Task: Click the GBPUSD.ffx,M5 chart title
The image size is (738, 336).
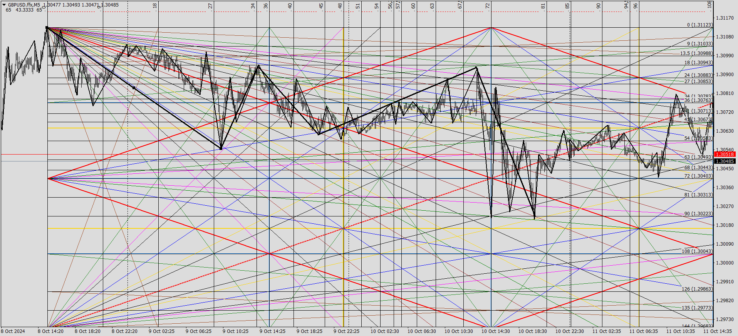Action: tap(24, 5)
